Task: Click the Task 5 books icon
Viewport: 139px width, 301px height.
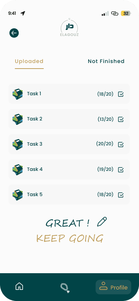Action: click(17, 195)
